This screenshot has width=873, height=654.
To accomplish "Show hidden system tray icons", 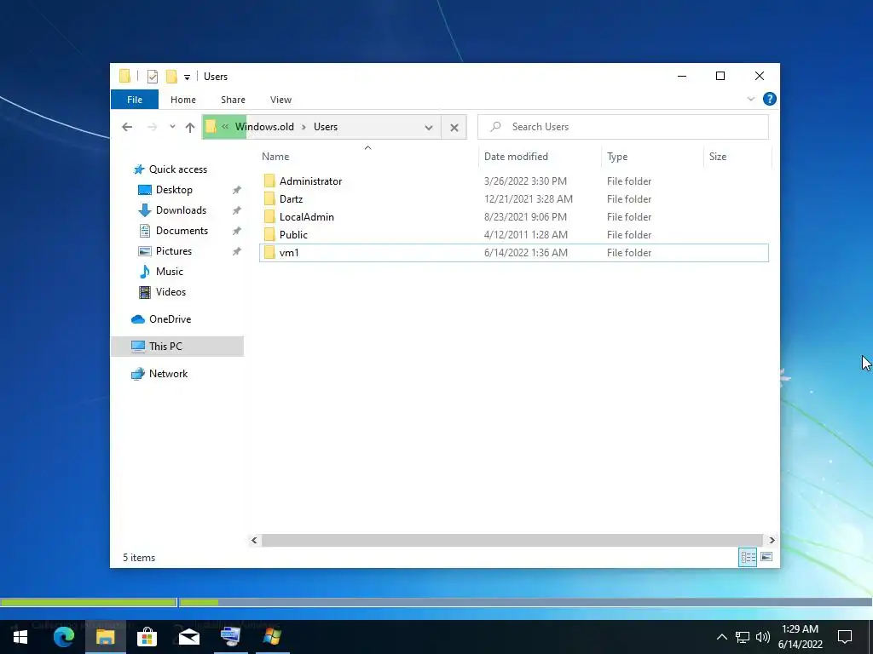I will pos(721,637).
